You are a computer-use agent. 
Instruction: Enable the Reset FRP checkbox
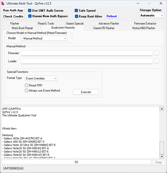pyautogui.click(x=26, y=85)
